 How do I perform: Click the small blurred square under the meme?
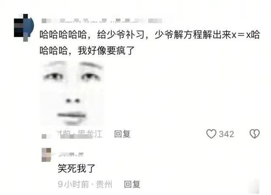(x=44, y=136)
